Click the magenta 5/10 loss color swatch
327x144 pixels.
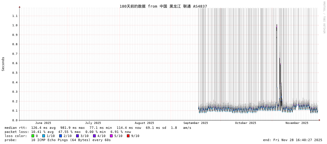[x=111, y=136]
